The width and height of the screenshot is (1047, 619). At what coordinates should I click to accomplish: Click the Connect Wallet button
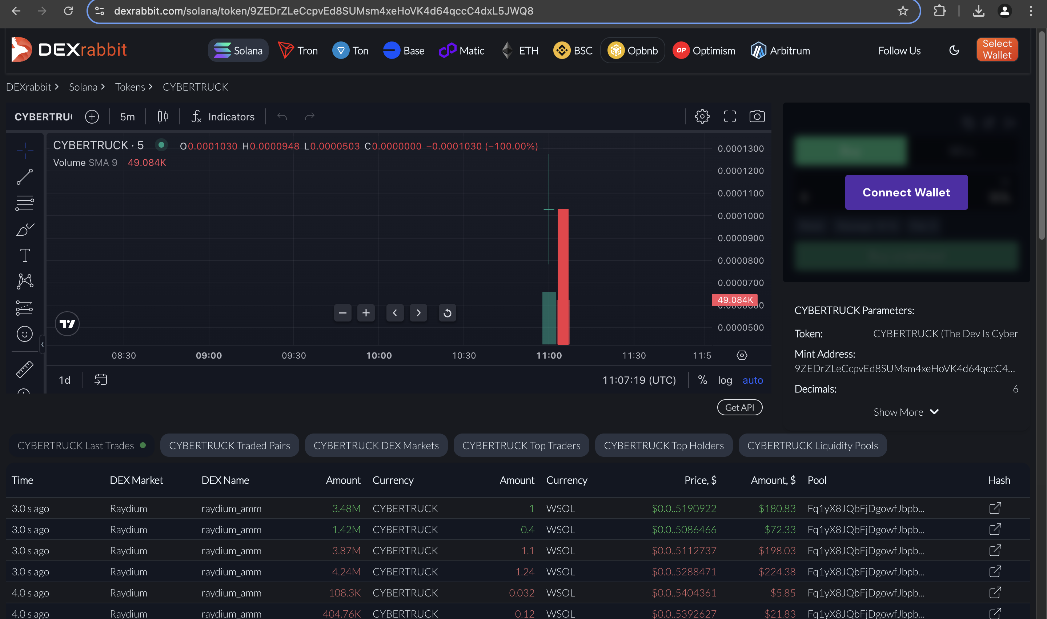tap(906, 192)
